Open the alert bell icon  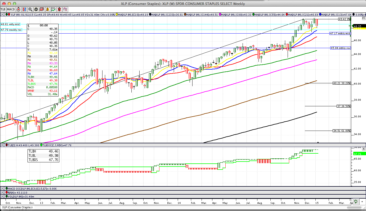pyautogui.click(x=48, y=9)
